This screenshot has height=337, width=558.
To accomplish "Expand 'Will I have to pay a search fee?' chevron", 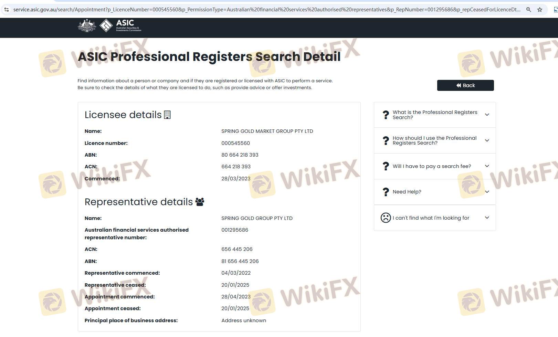I will [x=487, y=166].
